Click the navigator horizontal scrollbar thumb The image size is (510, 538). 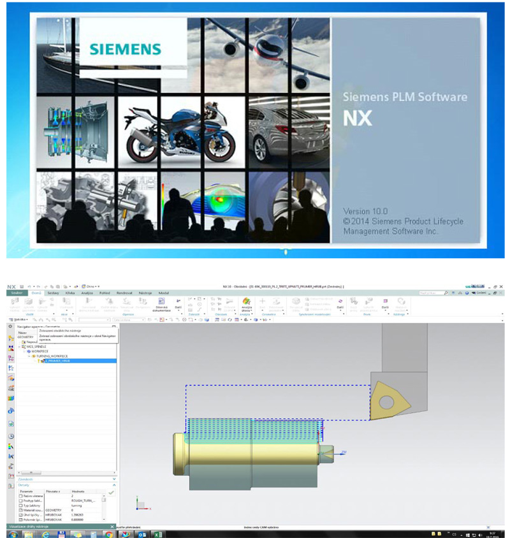click(32, 473)
